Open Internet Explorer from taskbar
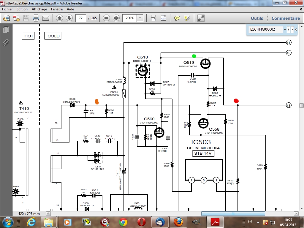 (x=31, y=222)
